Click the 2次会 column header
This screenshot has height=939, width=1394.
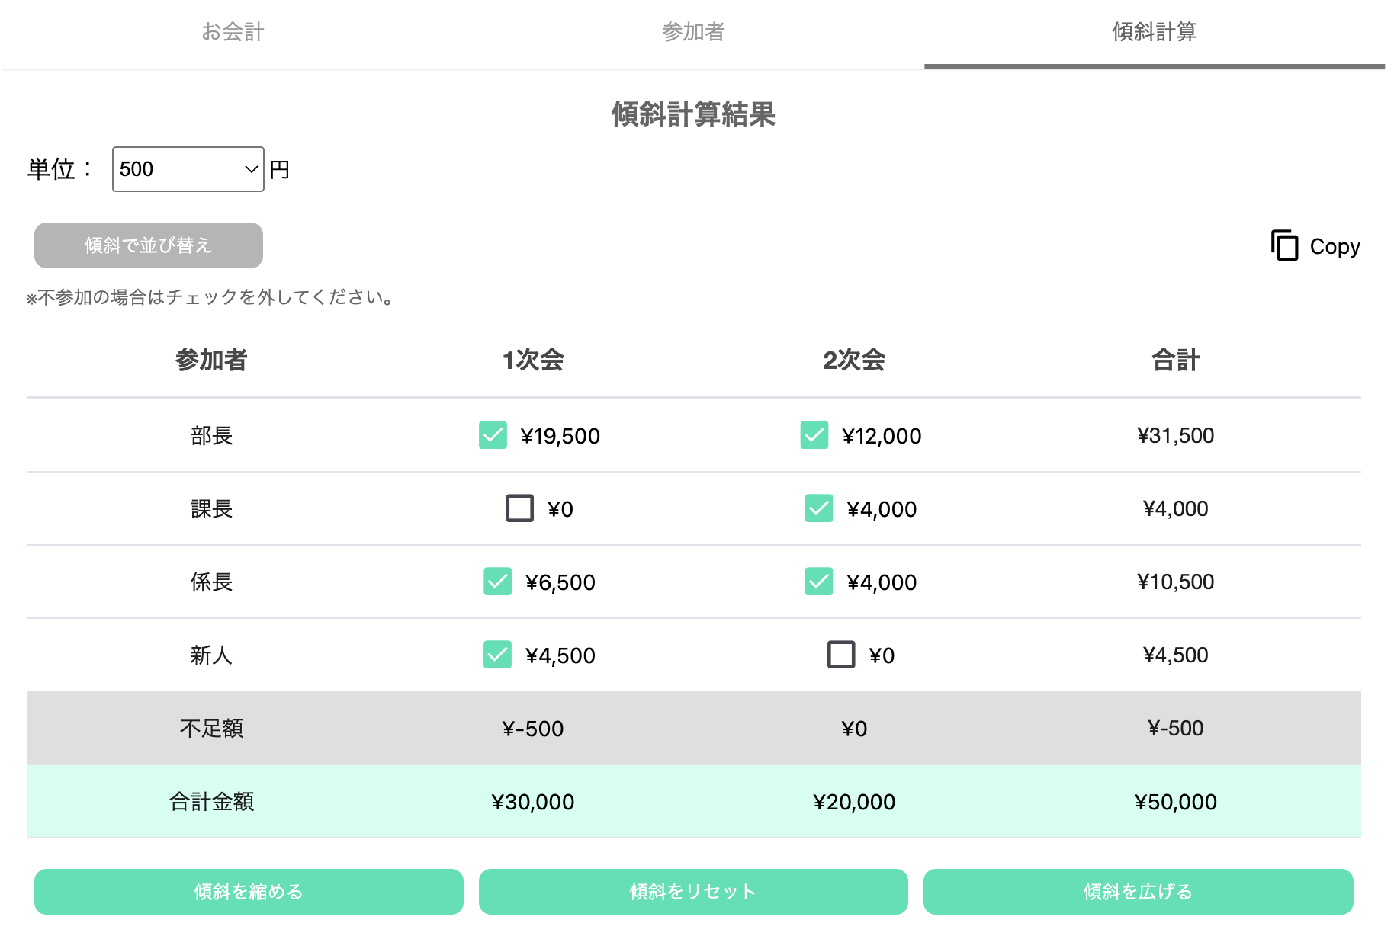854,360
